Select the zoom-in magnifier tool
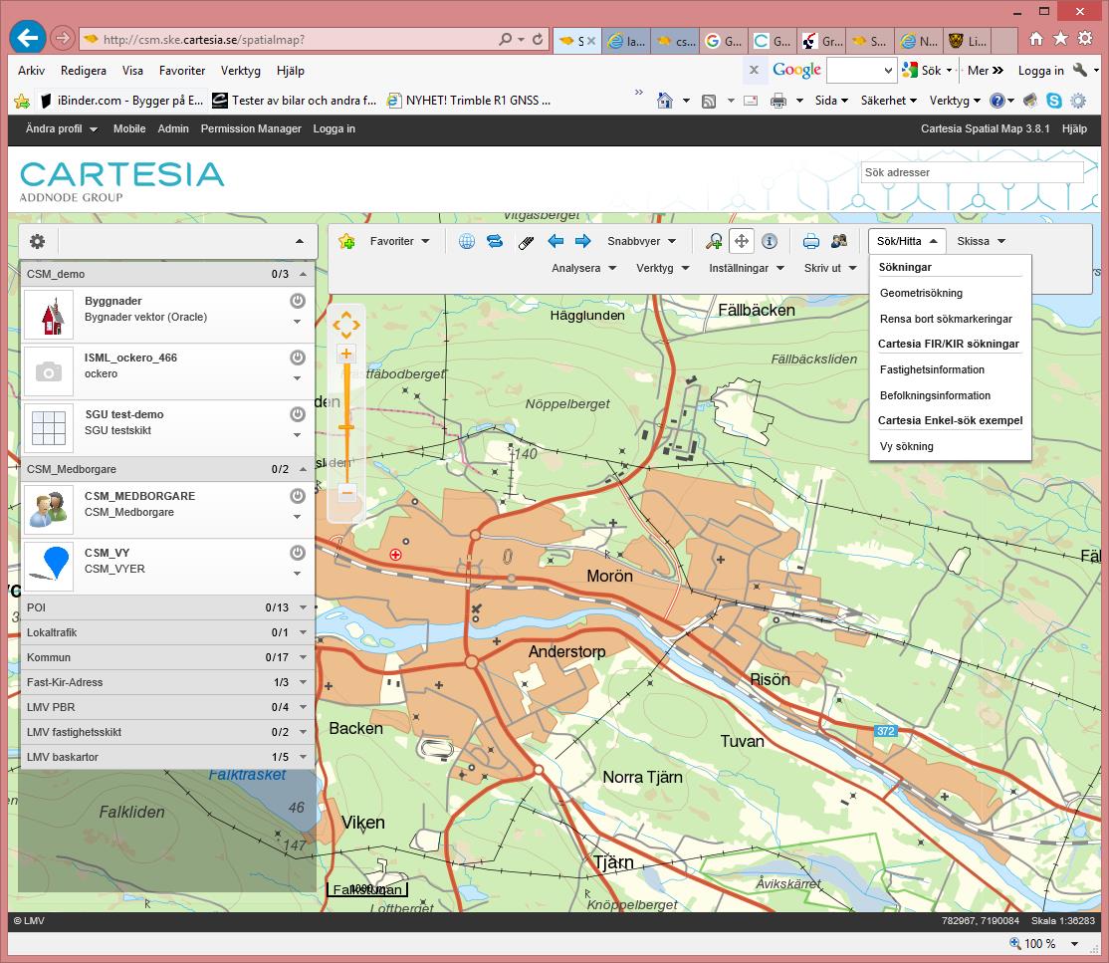 coord(714,241)
